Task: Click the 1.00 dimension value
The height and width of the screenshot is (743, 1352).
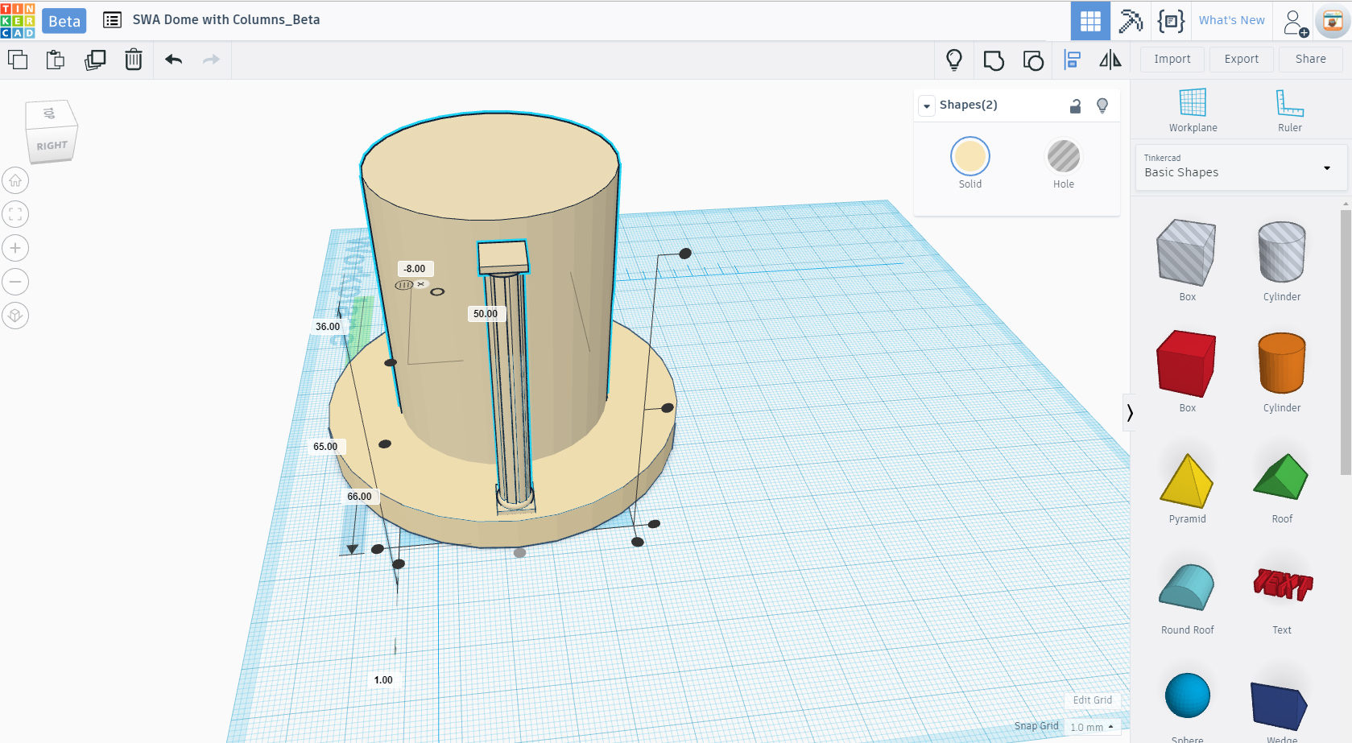Action: coord(383,680)
